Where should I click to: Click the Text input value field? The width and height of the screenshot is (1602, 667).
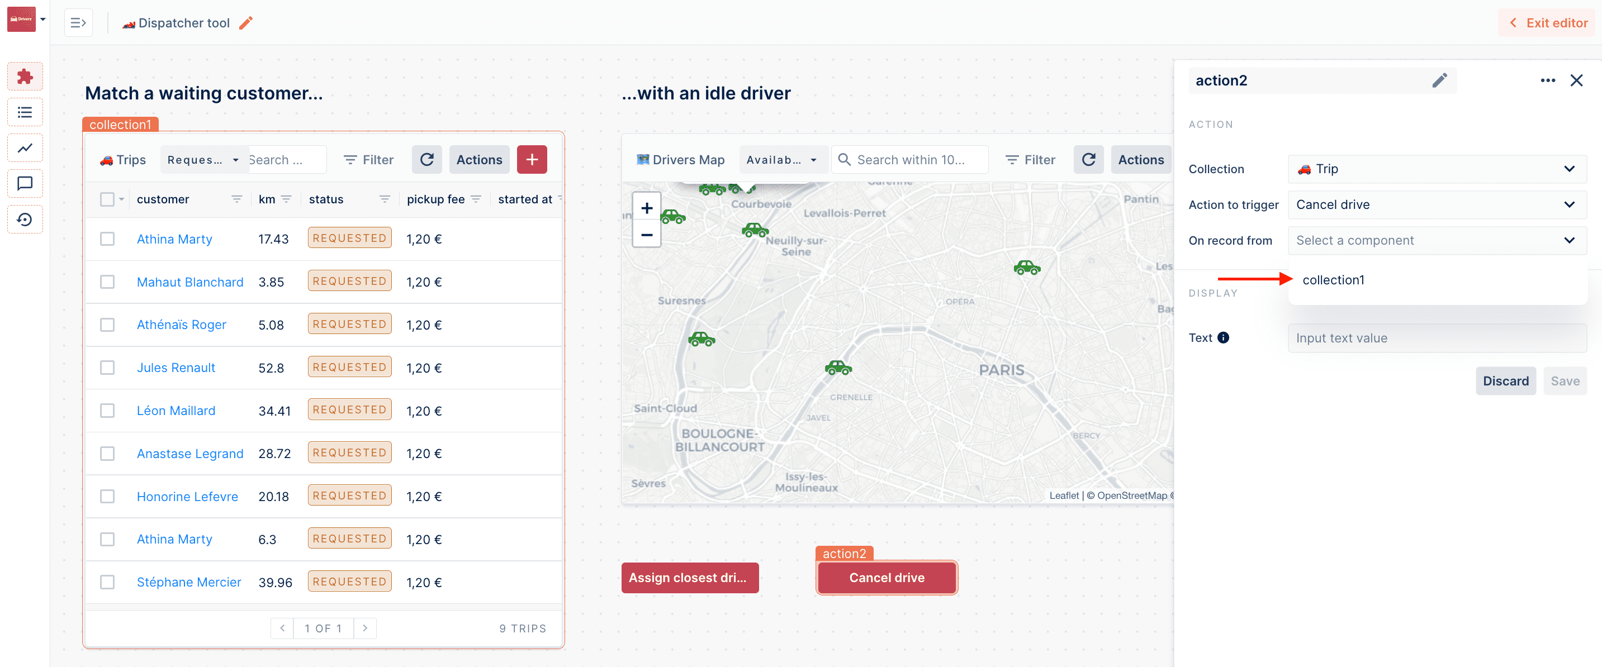click(x=1437, y=338)
